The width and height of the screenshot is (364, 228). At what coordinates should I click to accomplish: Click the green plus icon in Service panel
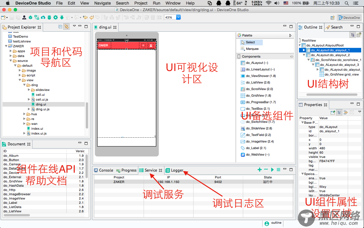(259, 170)
